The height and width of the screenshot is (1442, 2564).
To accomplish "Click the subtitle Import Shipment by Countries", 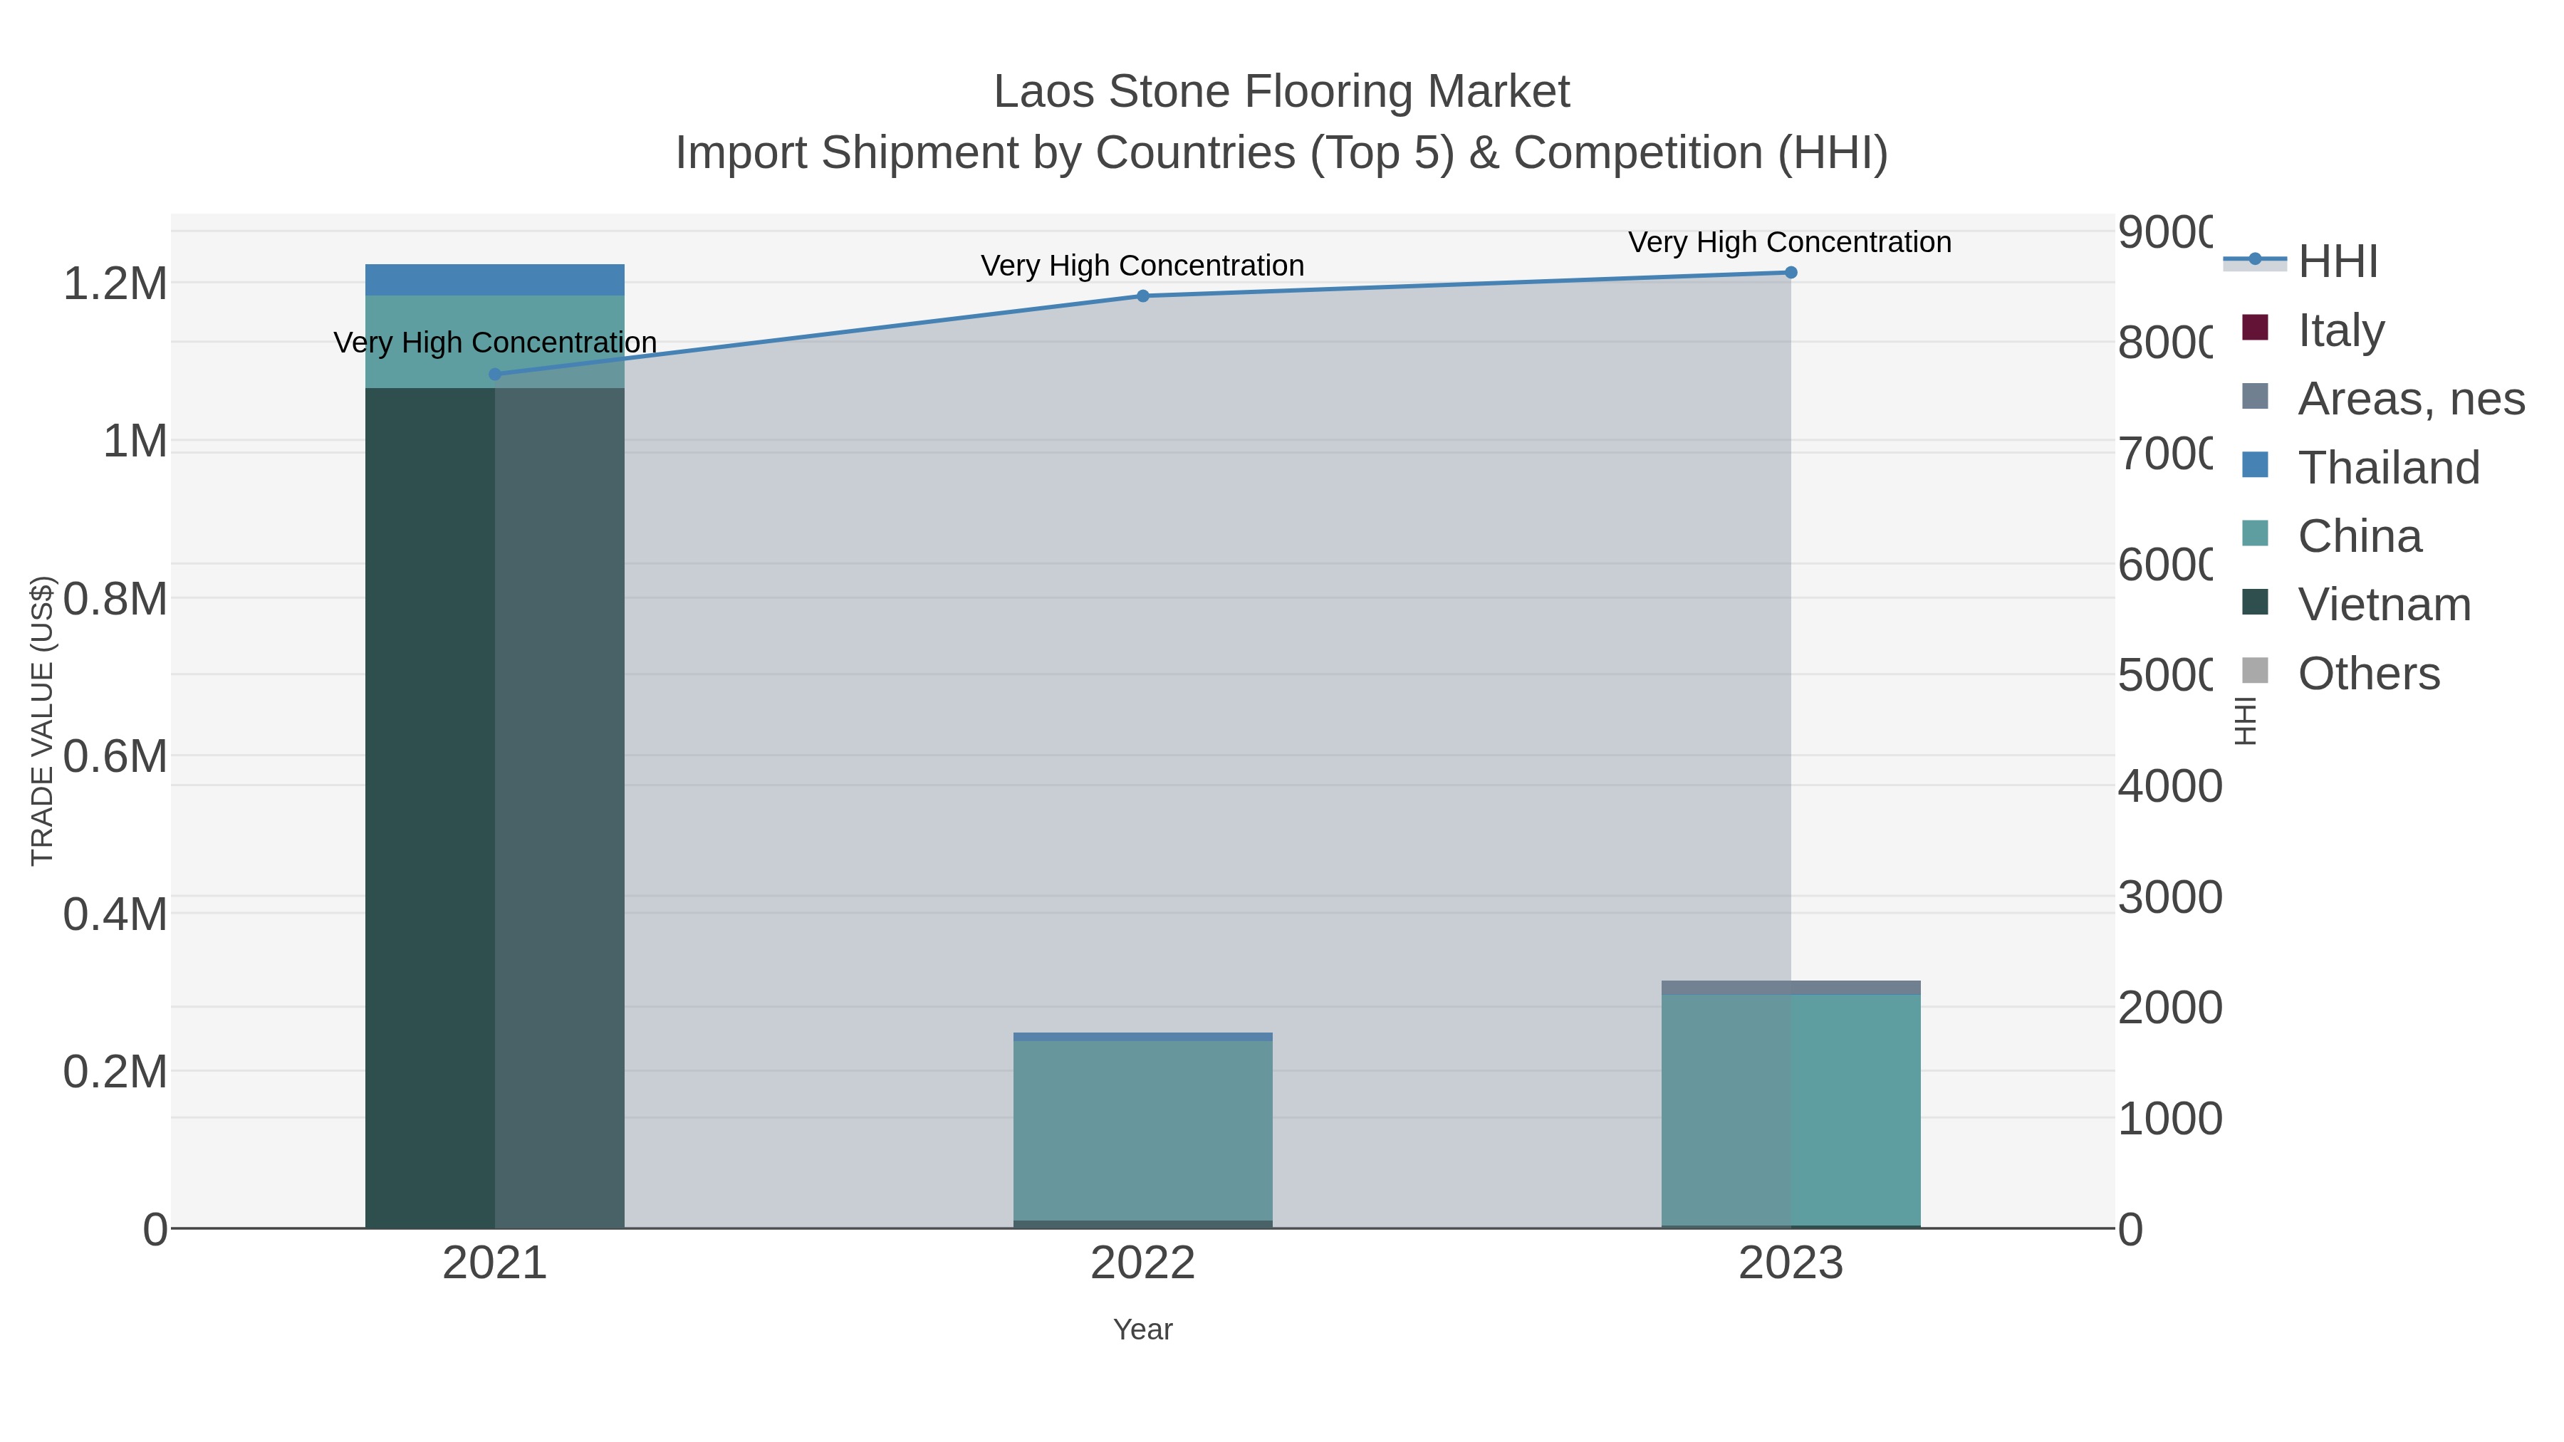I will click(x=1282, y=153).
